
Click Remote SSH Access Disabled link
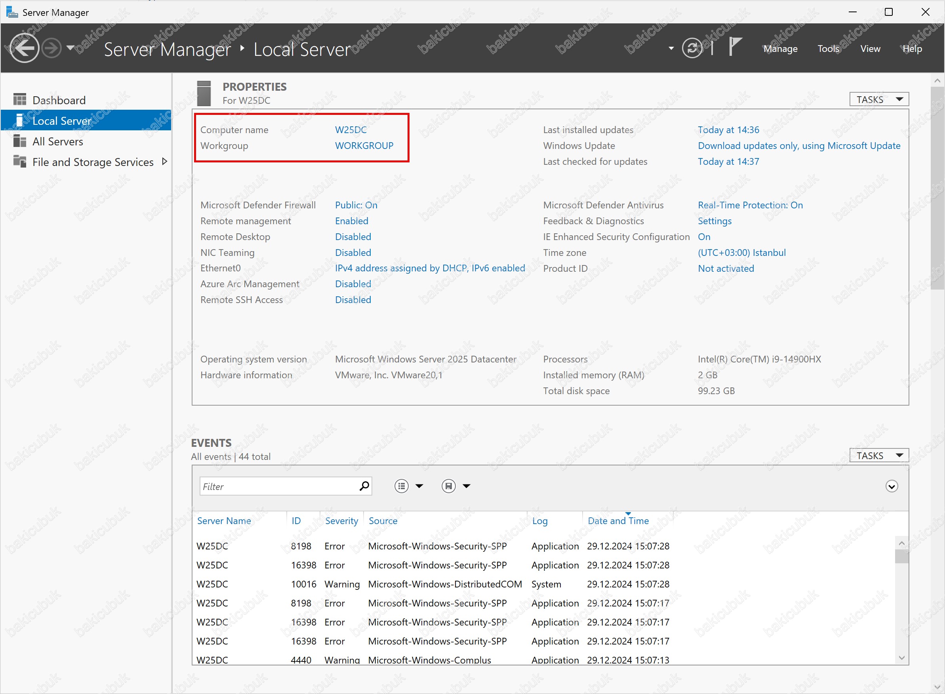[x=353, y=299]
